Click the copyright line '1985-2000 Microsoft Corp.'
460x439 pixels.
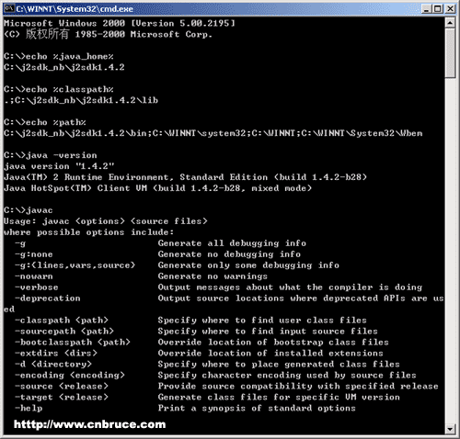(x=144, y=34)
